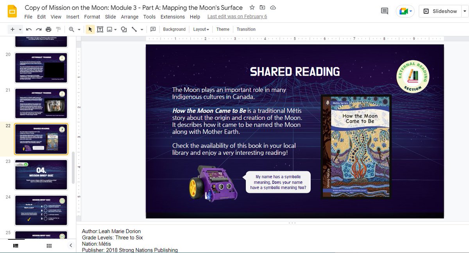View the cloud document status icon
Image resolution: width=469 pixels, height=253 pixels.
click(x=273, y=7)
